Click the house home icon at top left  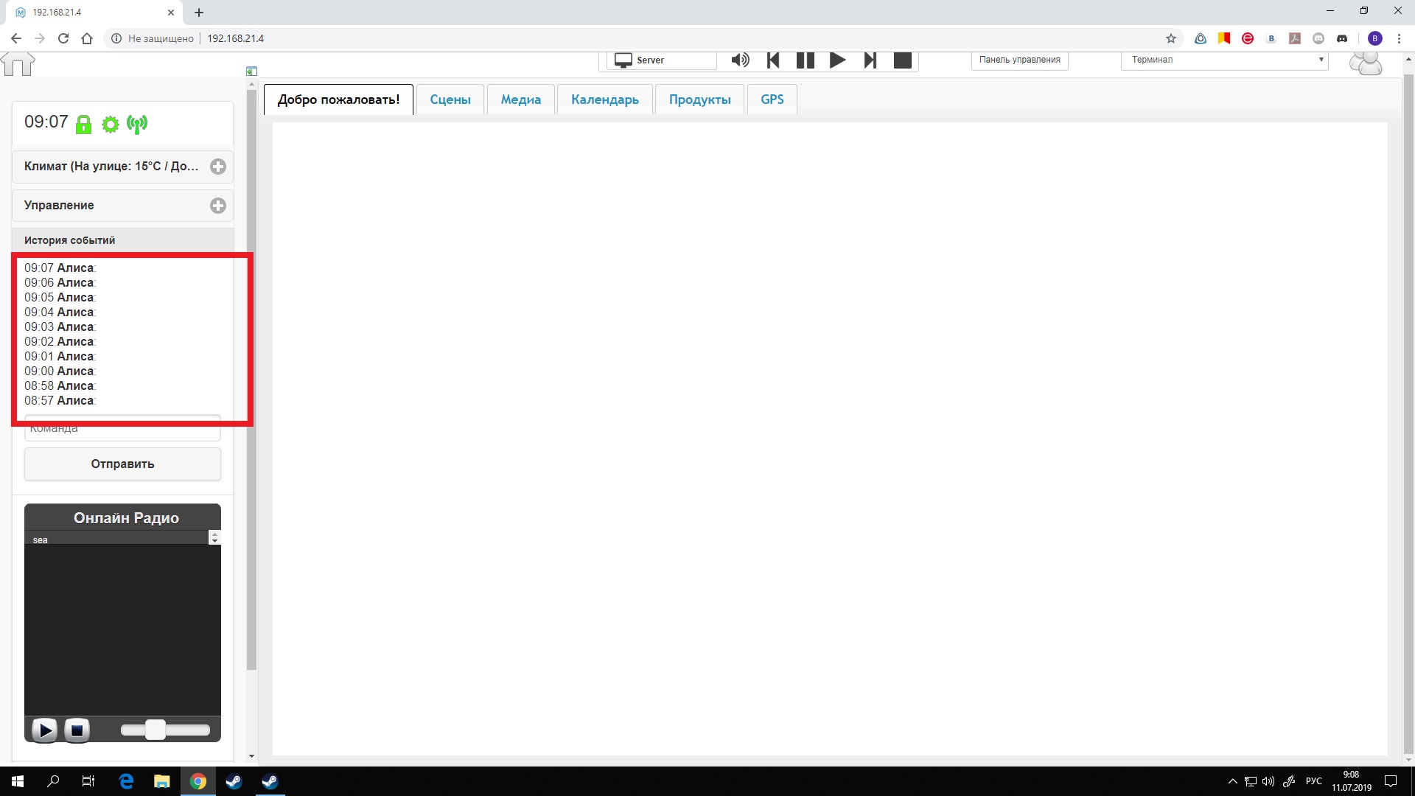18,64
